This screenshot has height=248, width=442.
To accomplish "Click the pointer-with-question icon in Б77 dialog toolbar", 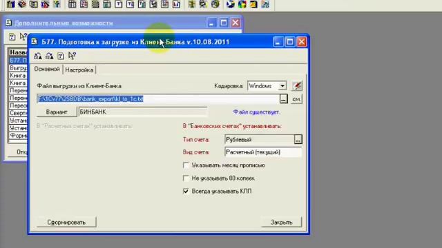I will coord(72,56).
